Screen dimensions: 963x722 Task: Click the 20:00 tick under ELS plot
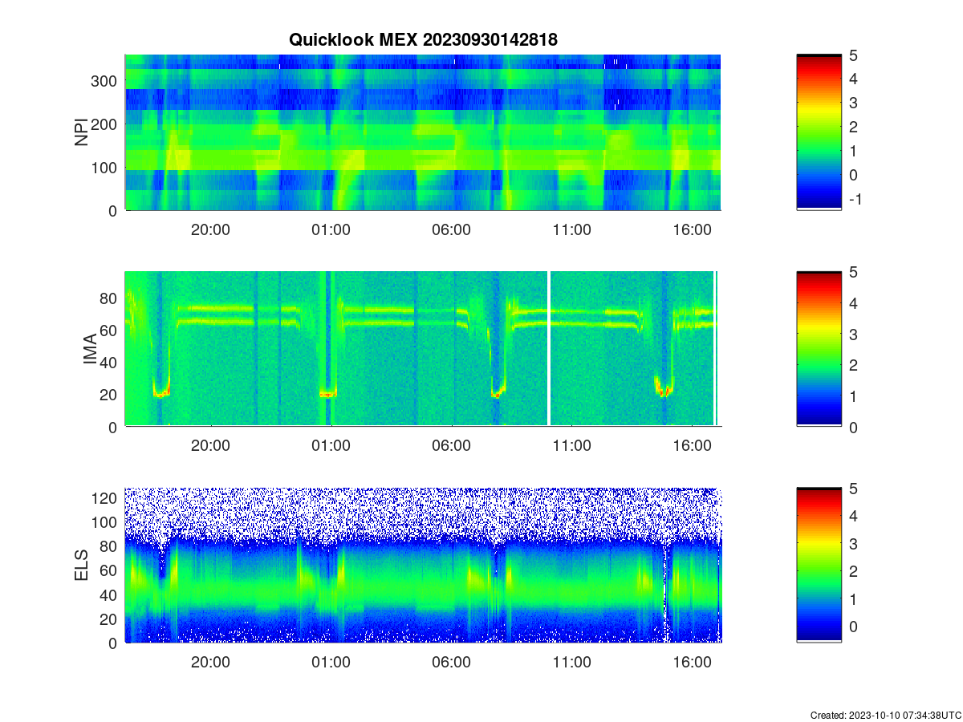tap(210, 663)
